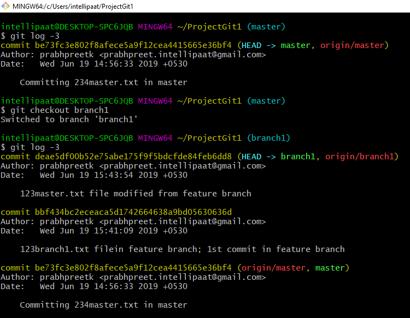This screenshot has width=410, height=318.
Task: Click the Author line under bbf434bc commit
Action: [133, 221]
